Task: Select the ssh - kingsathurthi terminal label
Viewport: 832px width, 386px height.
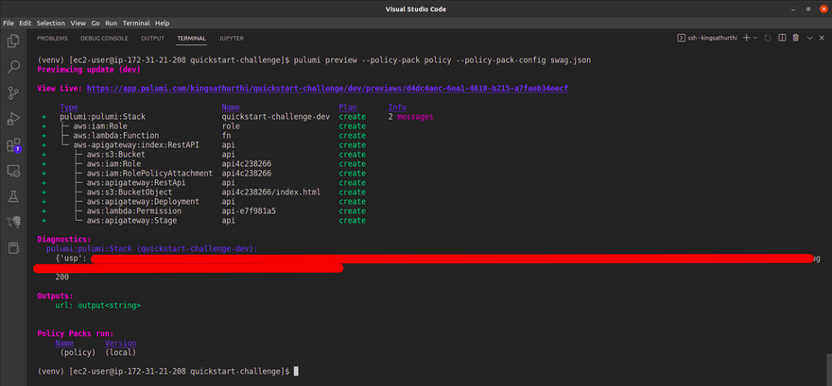Action: coord(709,38)
